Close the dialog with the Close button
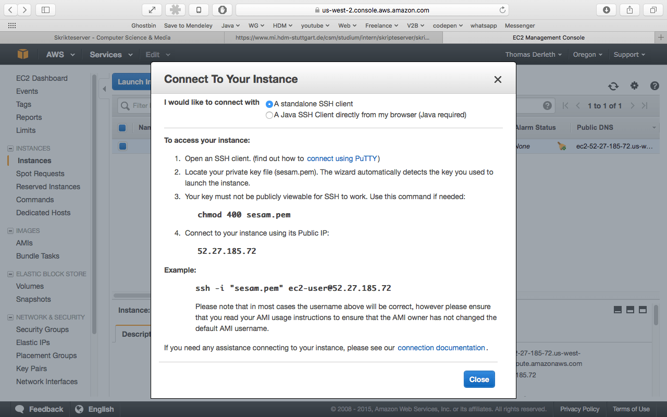Screen dimensions: 667x417 point(479,379)
